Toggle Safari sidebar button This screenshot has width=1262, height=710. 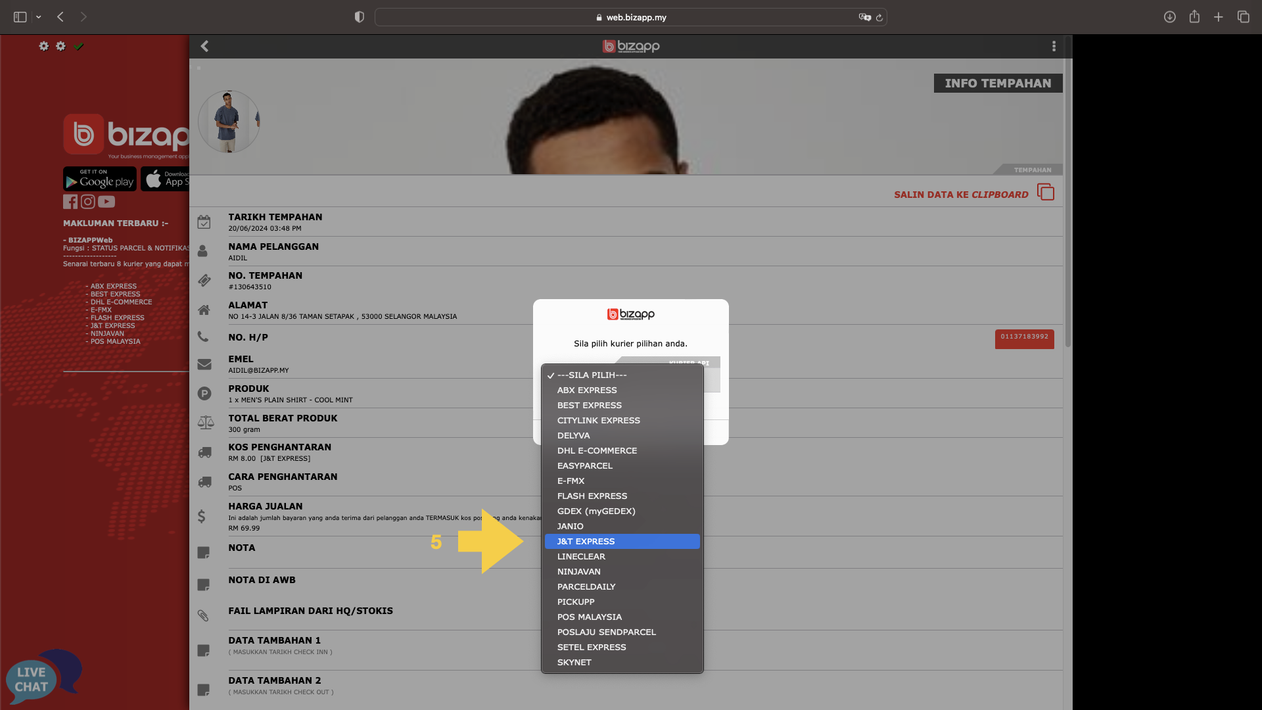click(20, 17)
